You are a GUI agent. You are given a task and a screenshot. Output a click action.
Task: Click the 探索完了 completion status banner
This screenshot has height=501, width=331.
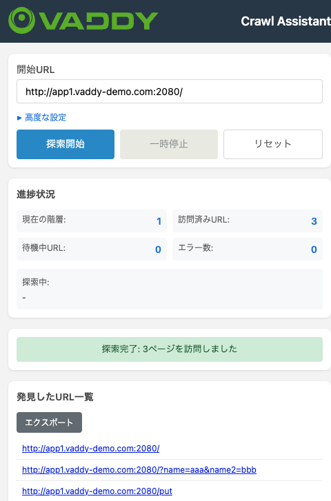coord(170,349)
